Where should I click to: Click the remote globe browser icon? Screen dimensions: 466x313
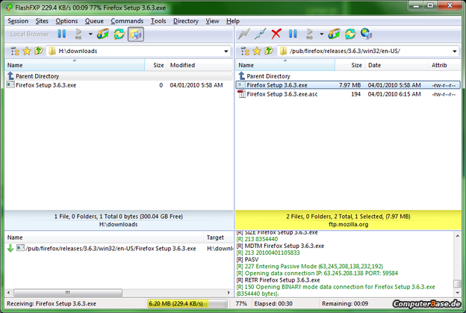pyautogui.click(x=367, y=34)
